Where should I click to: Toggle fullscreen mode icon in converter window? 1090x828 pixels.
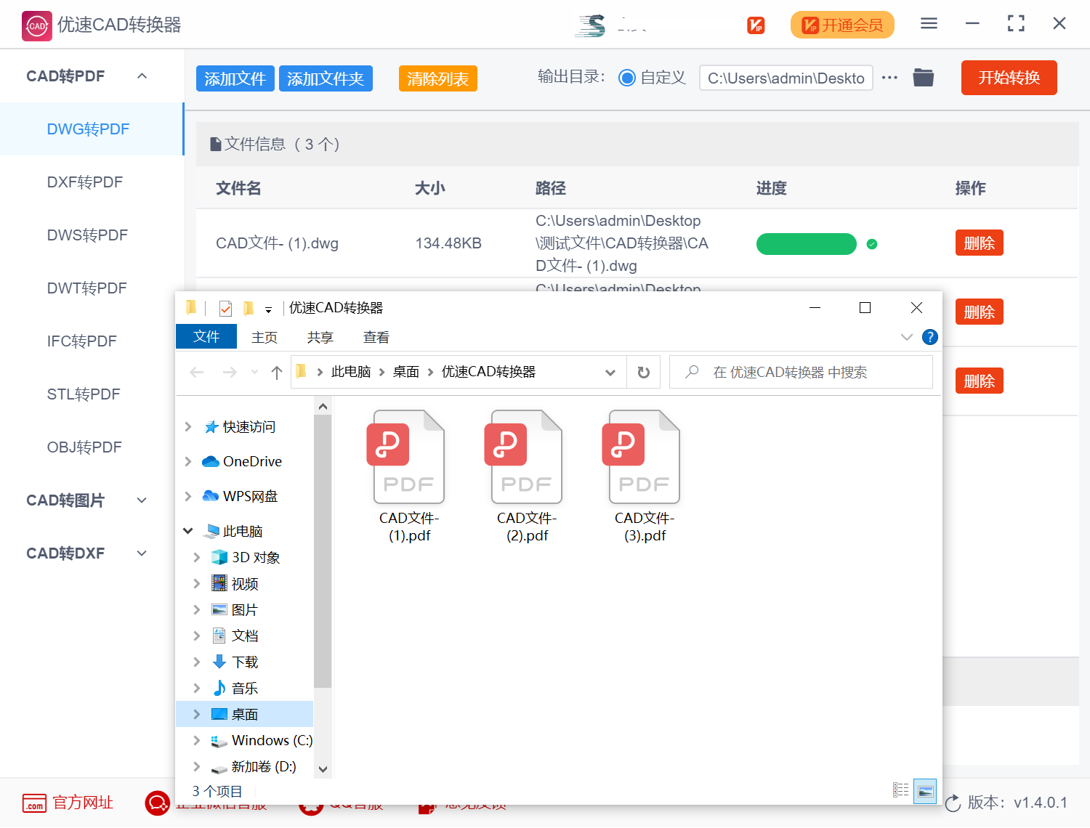tap(1016, 24)
